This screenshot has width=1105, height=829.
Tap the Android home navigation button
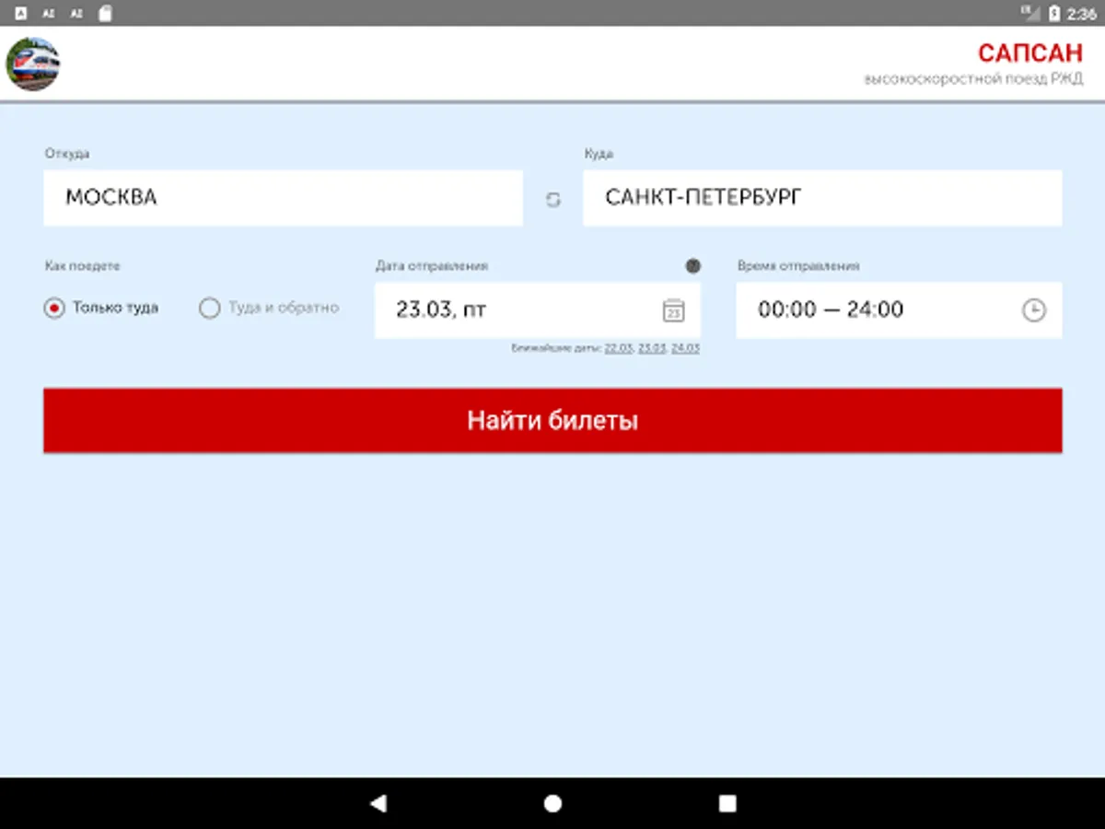(552, 803)
